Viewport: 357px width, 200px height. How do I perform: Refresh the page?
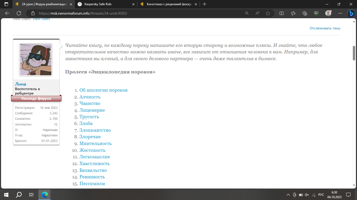coord(19,13)
